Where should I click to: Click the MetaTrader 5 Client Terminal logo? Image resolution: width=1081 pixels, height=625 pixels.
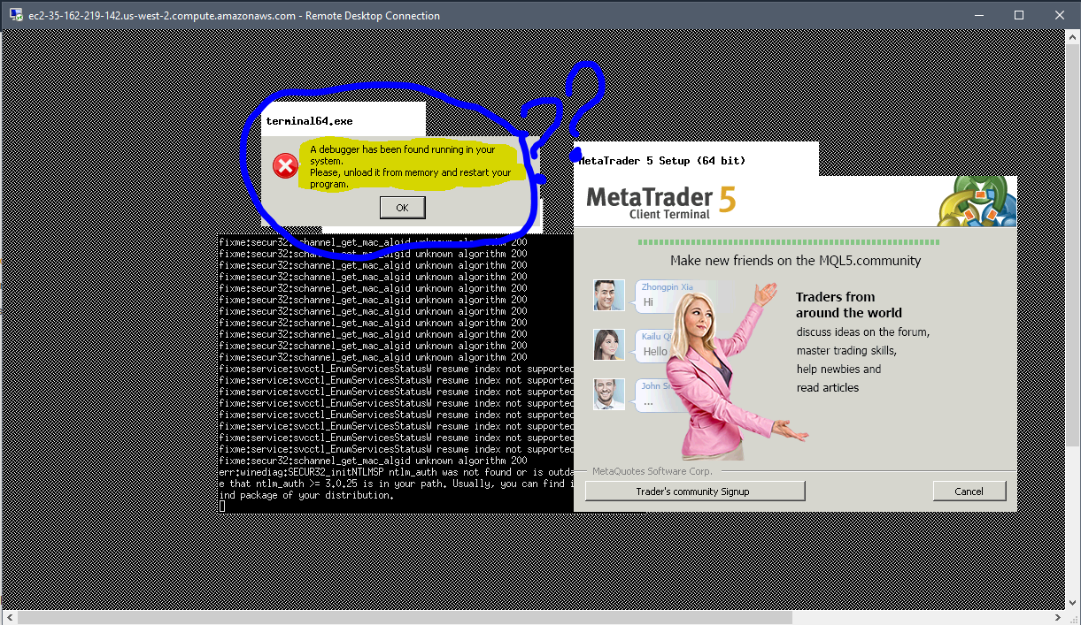[660, 202]
